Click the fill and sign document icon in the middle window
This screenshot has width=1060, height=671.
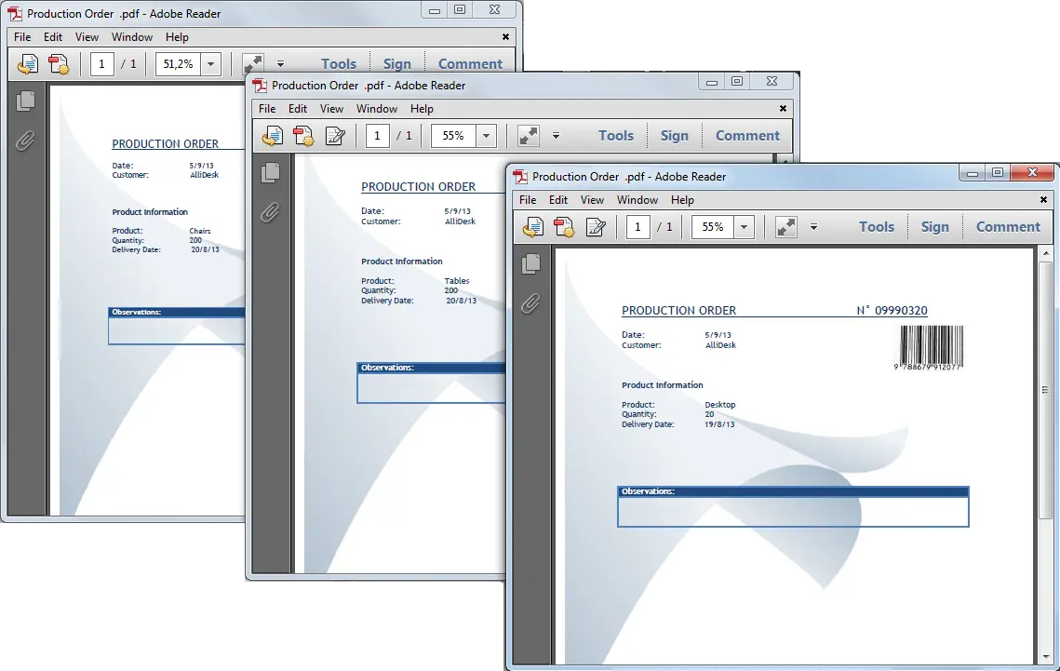(x=335, y=136)
